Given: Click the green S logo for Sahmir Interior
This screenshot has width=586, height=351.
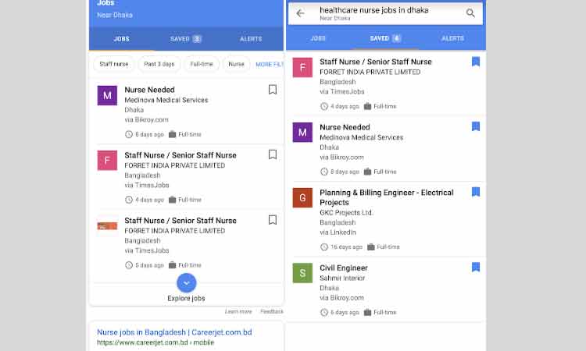Looking at the screenshot, I should [x=302, y=273].
